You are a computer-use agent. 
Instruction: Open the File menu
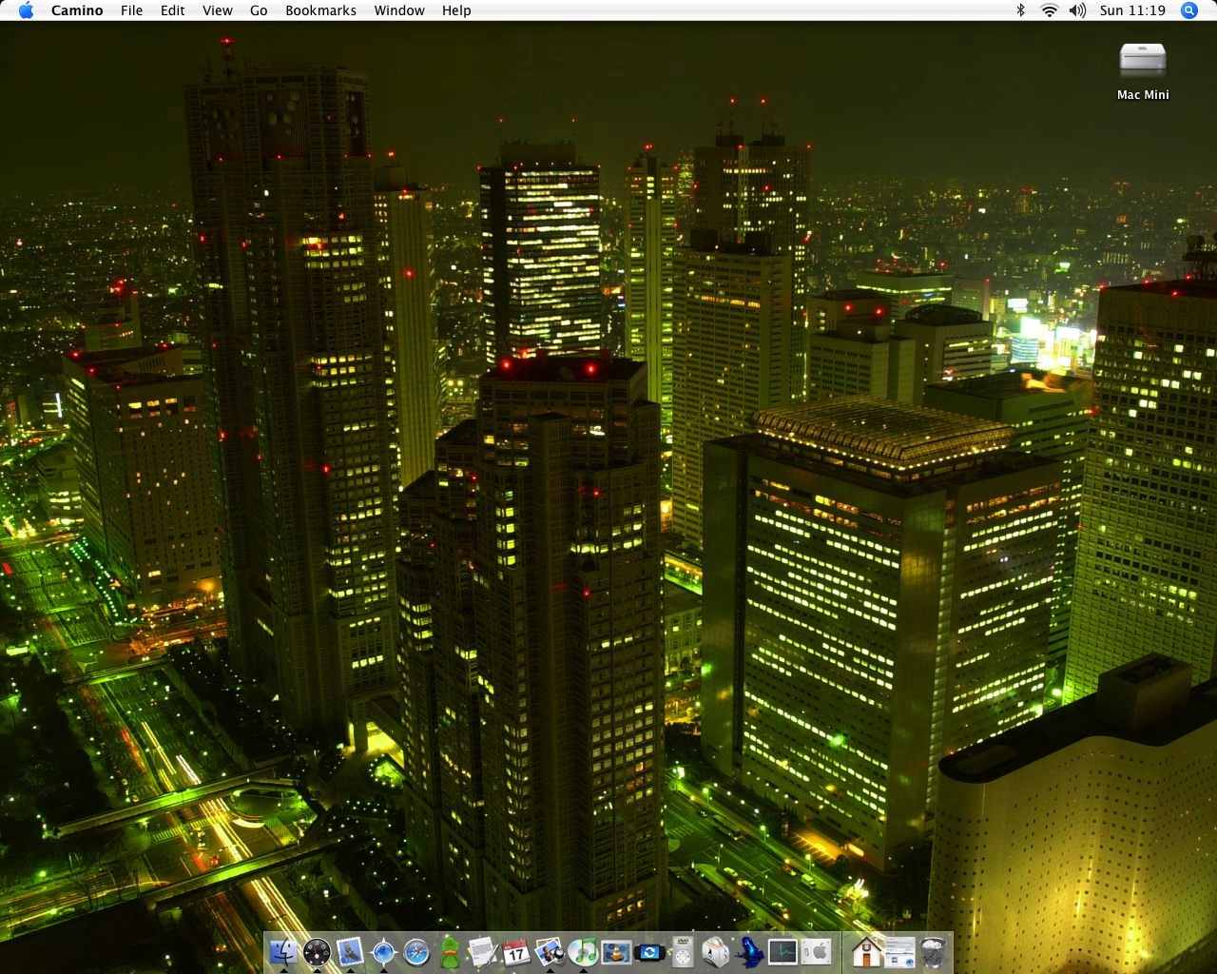tap(131, 10)
